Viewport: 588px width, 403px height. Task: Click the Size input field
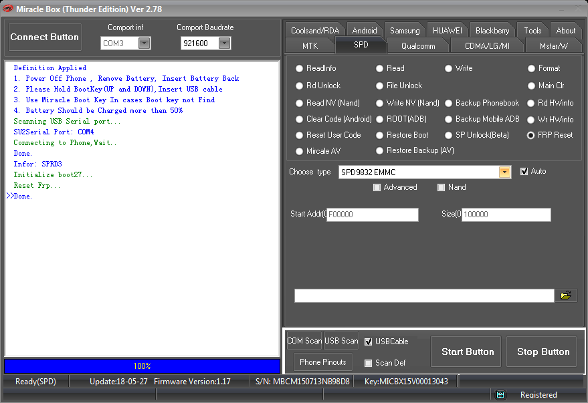coord(506,215)
